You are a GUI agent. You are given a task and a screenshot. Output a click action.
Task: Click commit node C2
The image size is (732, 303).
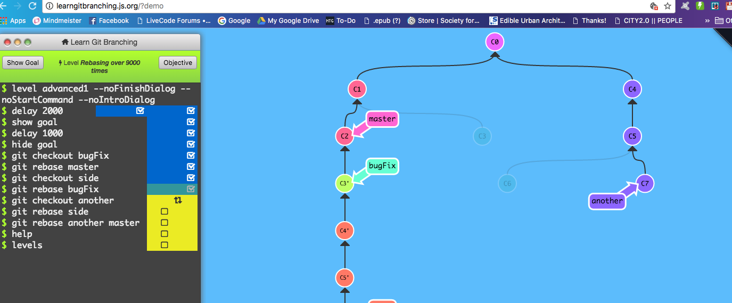coord(344,136)
